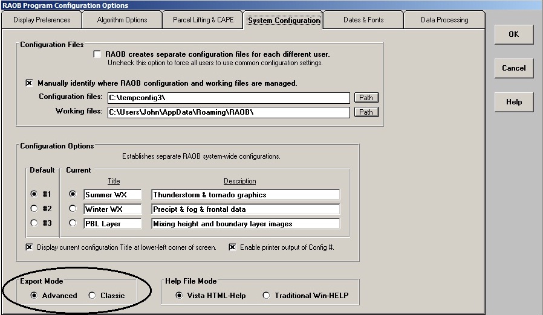543x315 pixels.
Task: Click the Thunderstorm & tornado graphics description field
Action: pyautogui.click(x=245, y=195)
